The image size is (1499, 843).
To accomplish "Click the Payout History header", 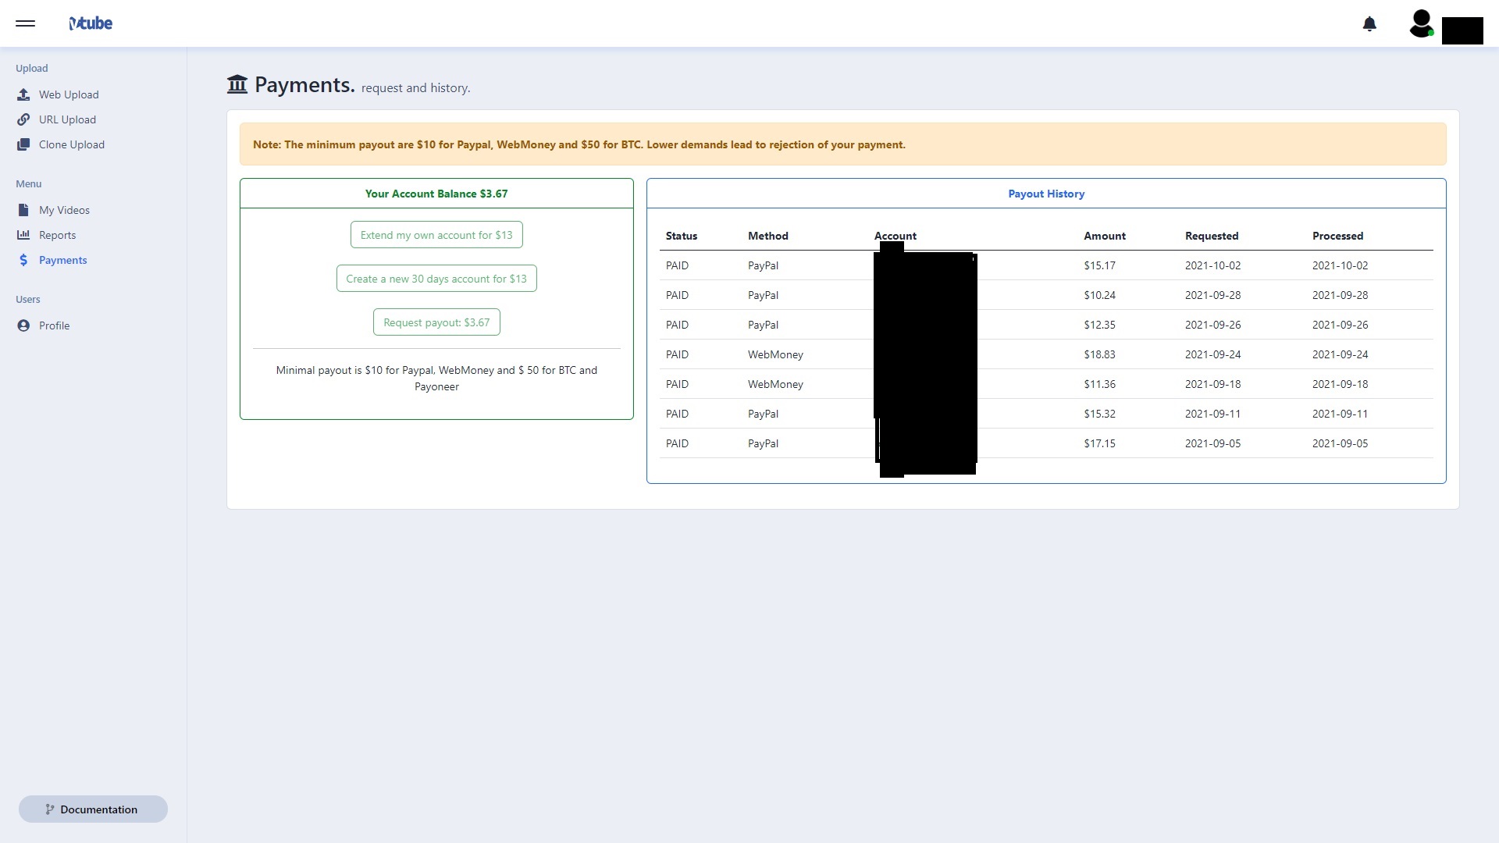I will 1046,194.
